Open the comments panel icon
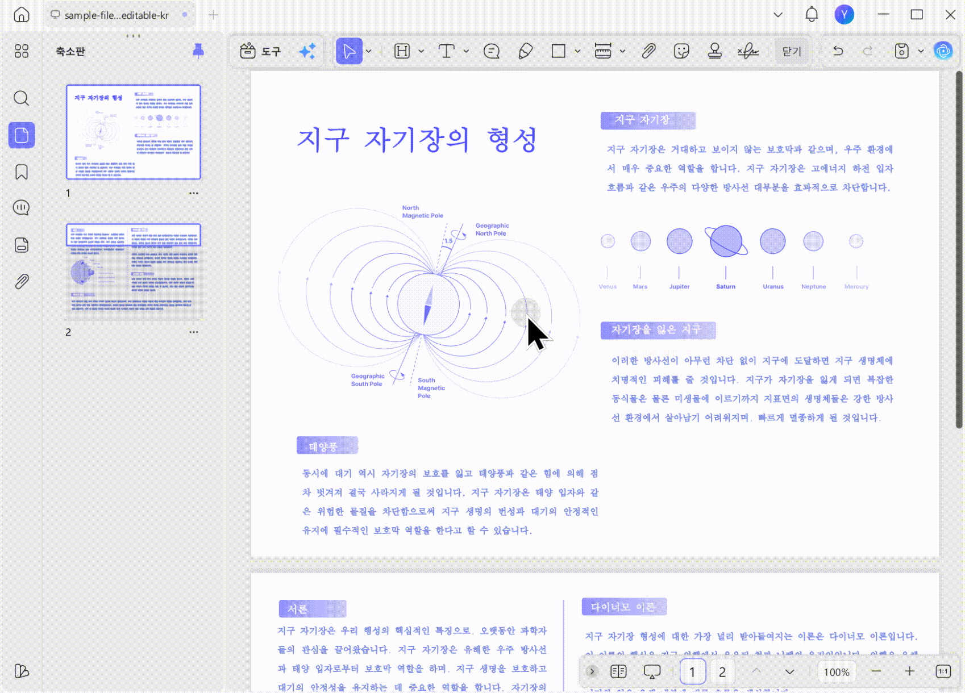Image resolution: width=965 pixels, height=693 pixels. tap(22, 208)
